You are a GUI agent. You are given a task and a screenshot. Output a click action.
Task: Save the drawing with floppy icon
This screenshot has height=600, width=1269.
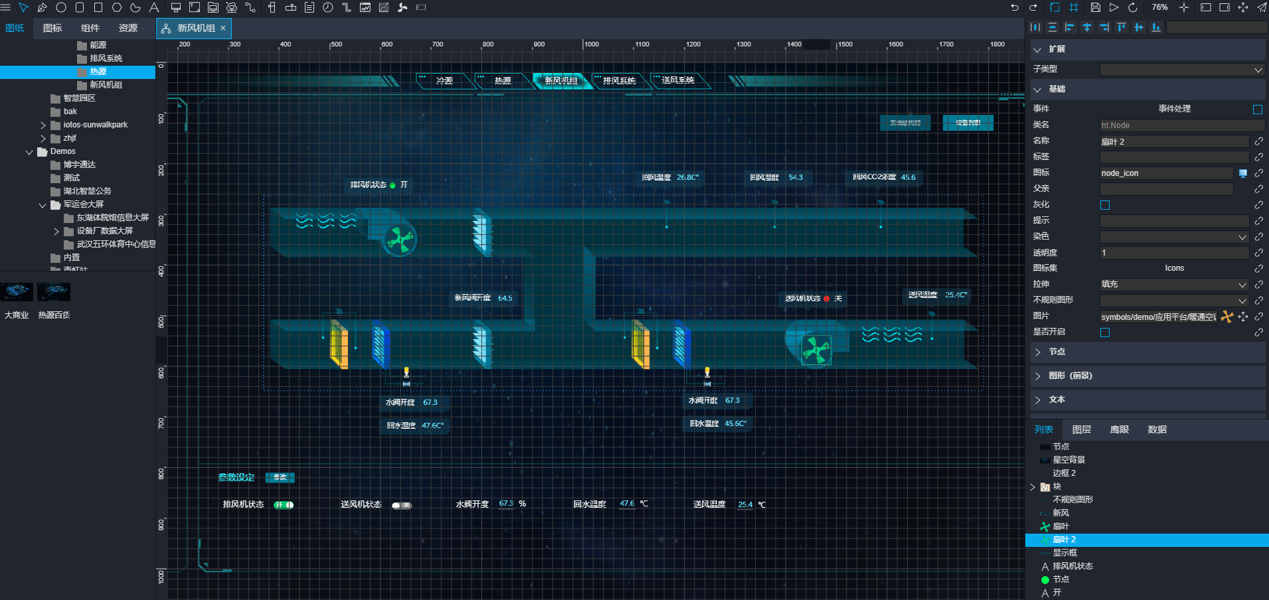[1096, 7]
